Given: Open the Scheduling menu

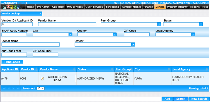Looking at the screenshot, I should (112, 7).
